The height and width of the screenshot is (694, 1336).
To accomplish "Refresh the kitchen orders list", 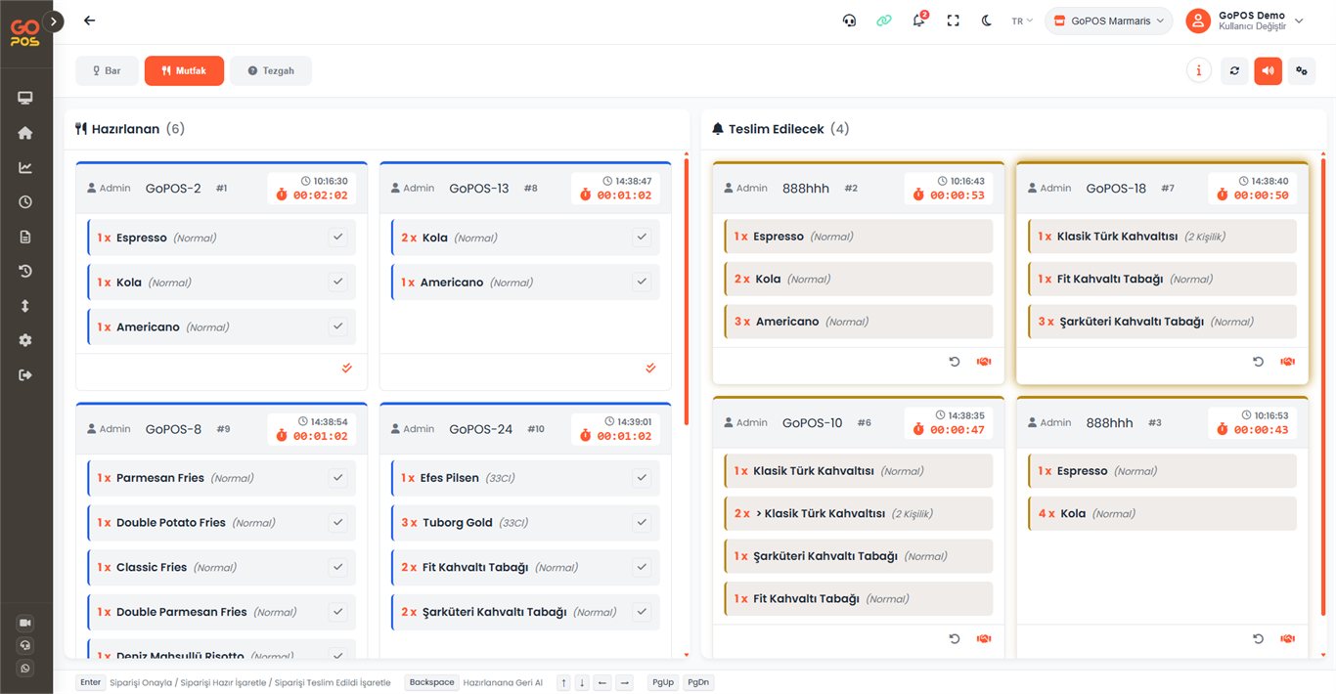I will (x=1234, y=70).
